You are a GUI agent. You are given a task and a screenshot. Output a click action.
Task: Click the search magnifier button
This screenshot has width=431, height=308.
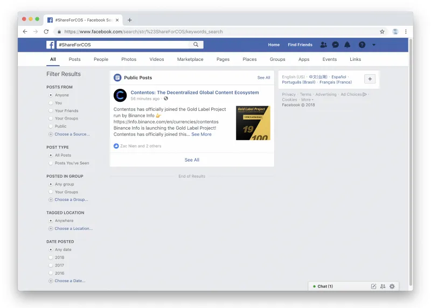click(x=196, y=45)
